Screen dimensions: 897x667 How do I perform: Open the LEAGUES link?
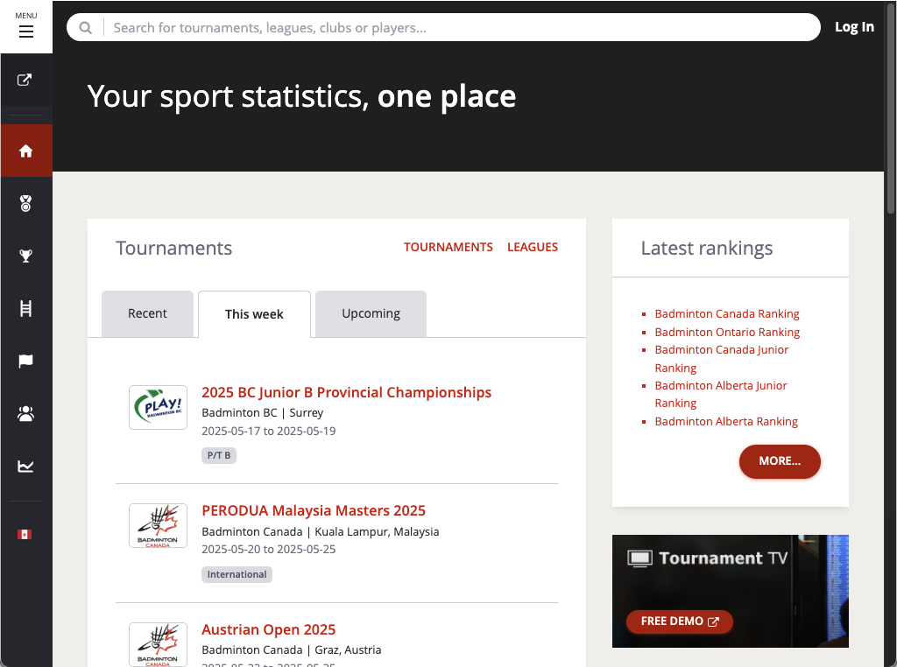tap(533, 247)
